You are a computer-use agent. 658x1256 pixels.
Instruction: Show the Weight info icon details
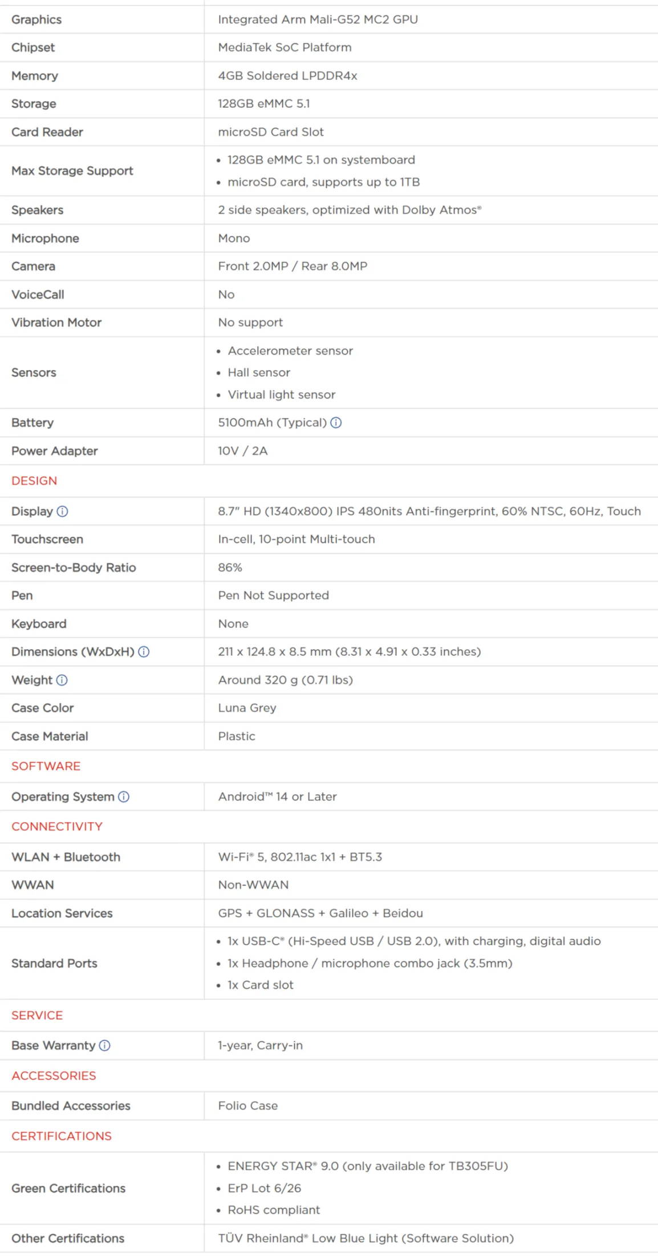[x=62, y=680]
